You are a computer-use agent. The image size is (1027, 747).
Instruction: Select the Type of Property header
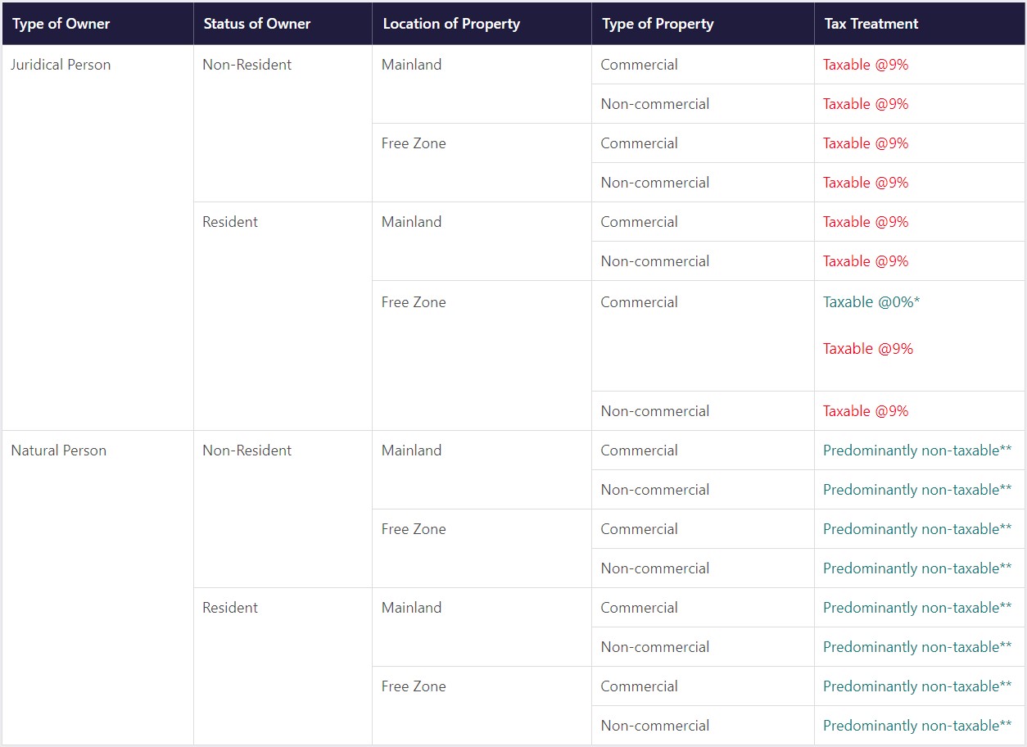pyautogui.click(x=658, y=24)
